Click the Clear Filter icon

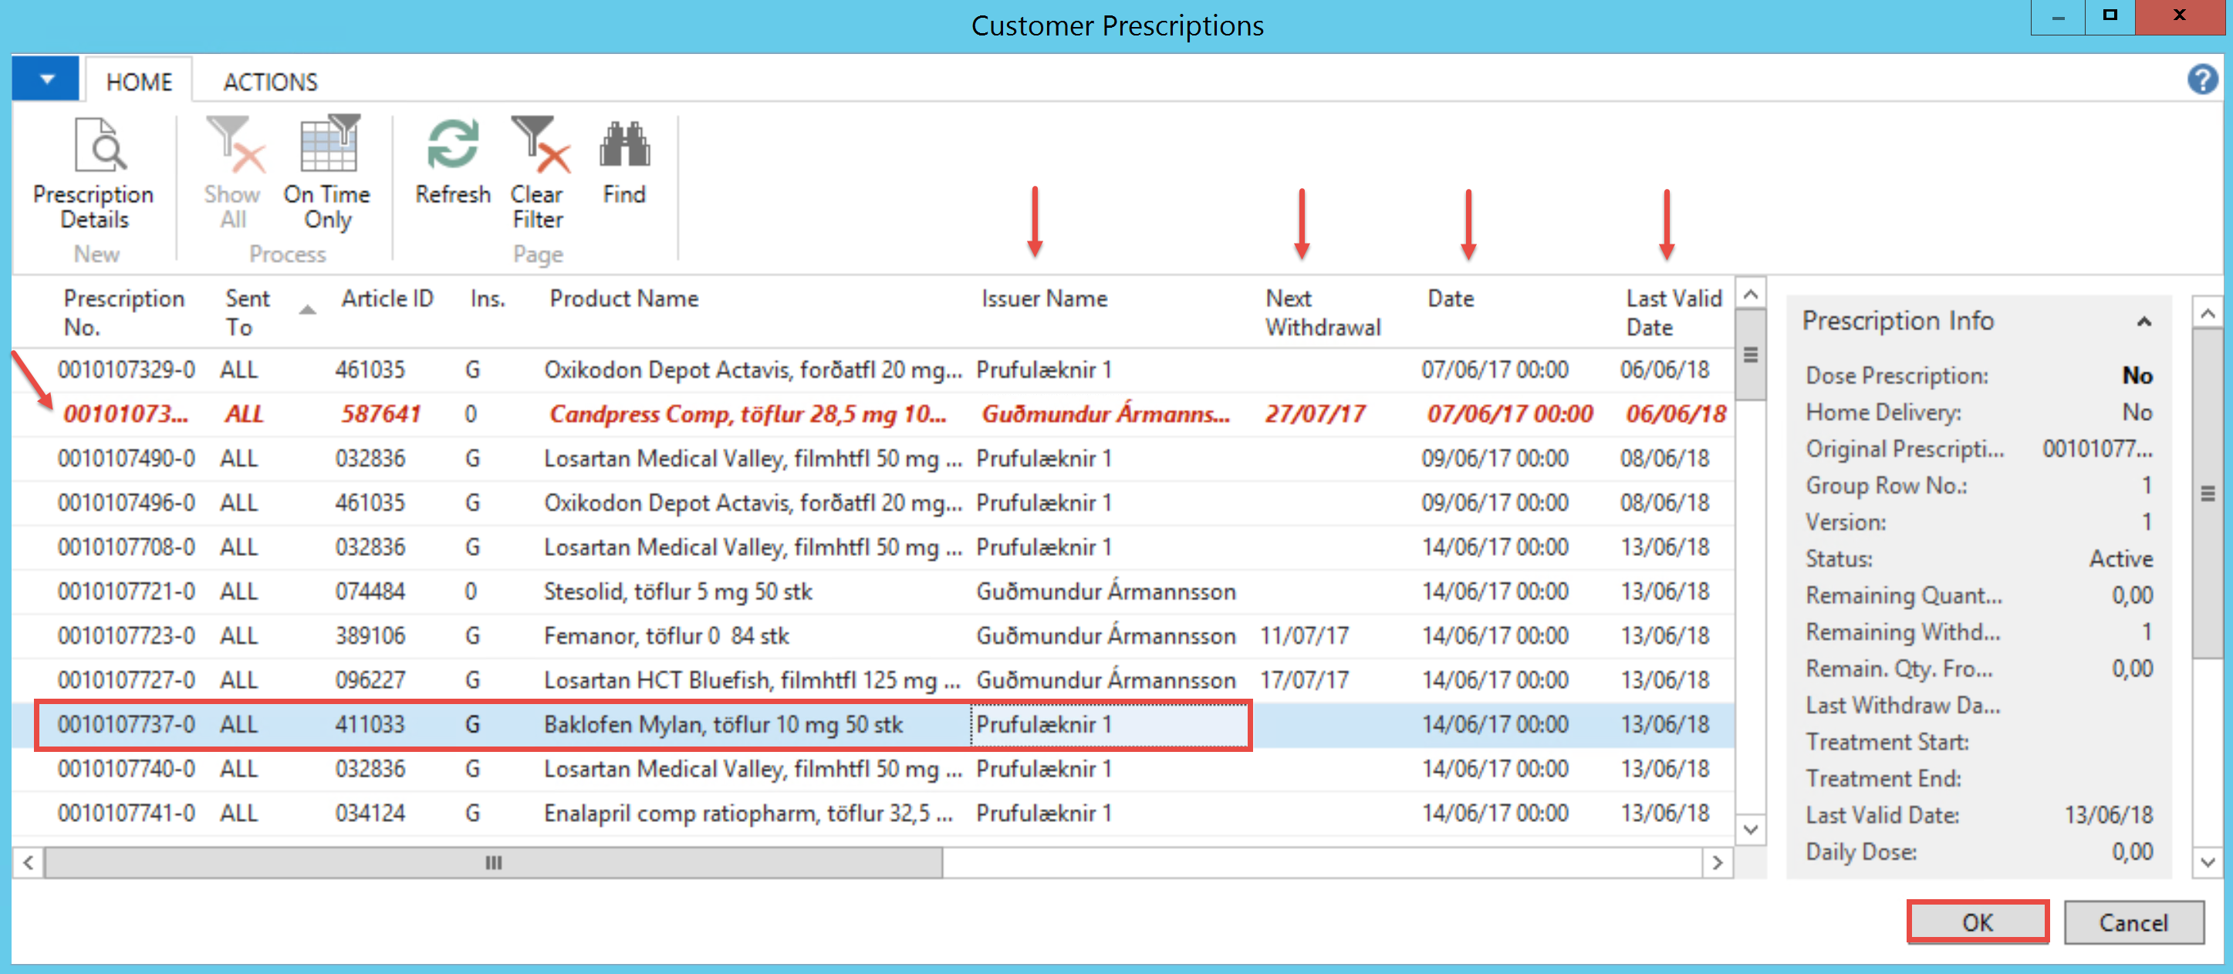point(539,147)
